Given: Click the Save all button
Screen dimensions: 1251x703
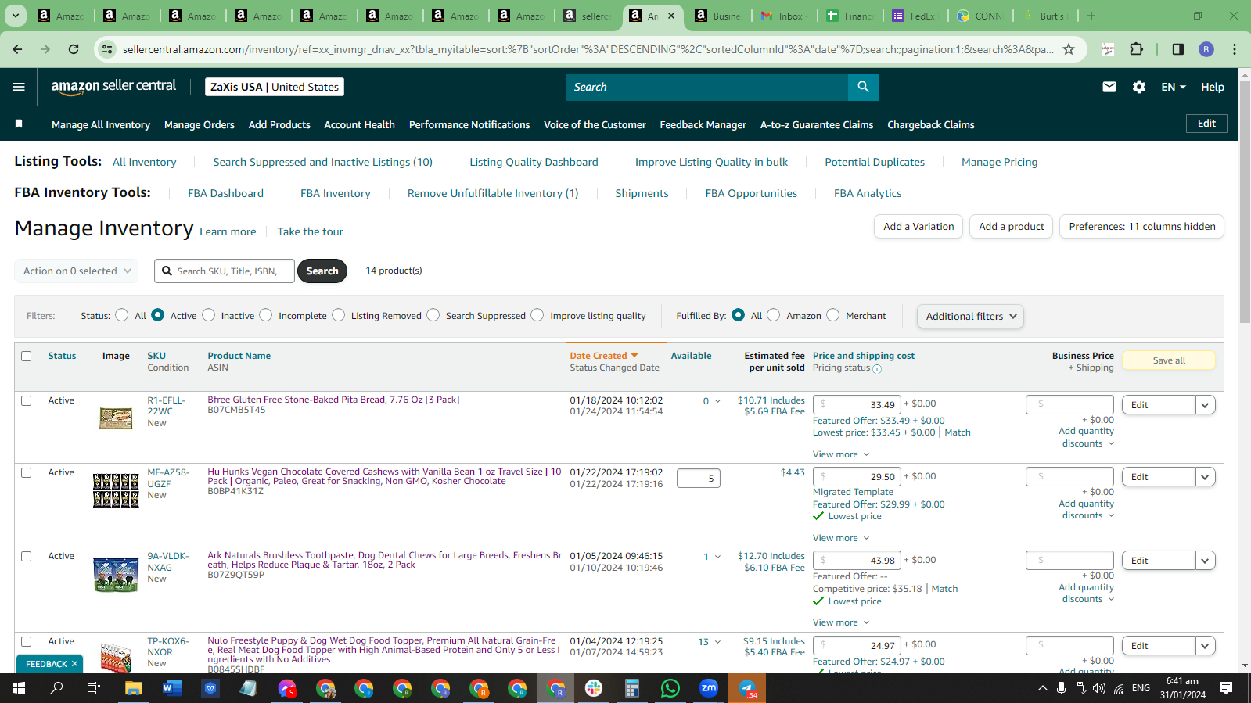Looking at the screenshot, I should (1169, 360).
